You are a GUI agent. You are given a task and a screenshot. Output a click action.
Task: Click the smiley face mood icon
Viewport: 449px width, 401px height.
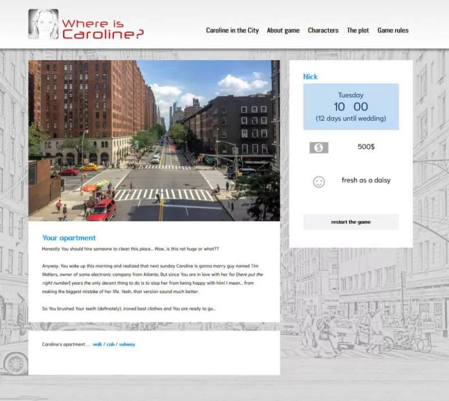318,181
